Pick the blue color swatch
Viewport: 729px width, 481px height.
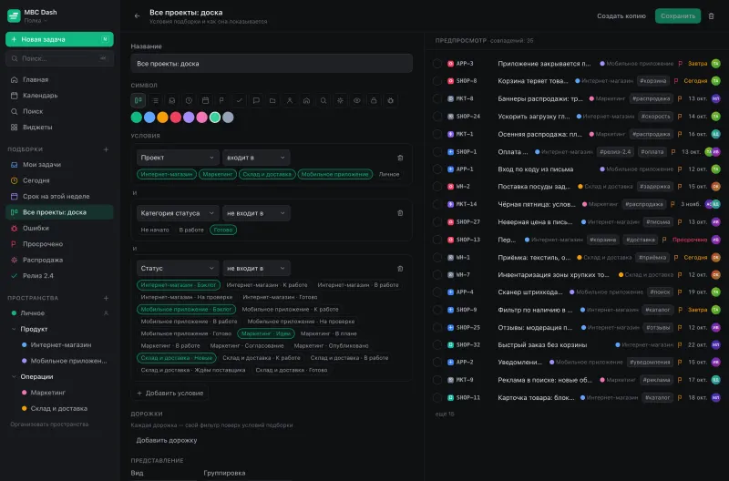pyautogui.click(x=149, y=118)
